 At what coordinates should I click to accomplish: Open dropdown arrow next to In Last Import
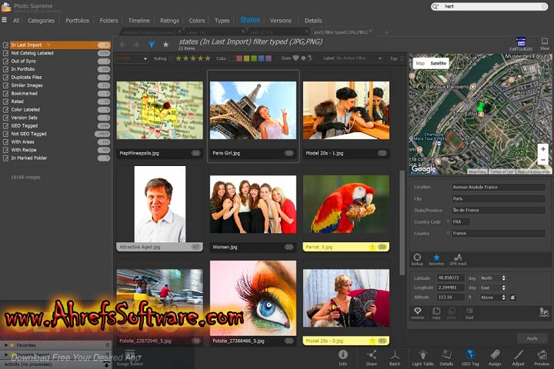pos(48,45)
